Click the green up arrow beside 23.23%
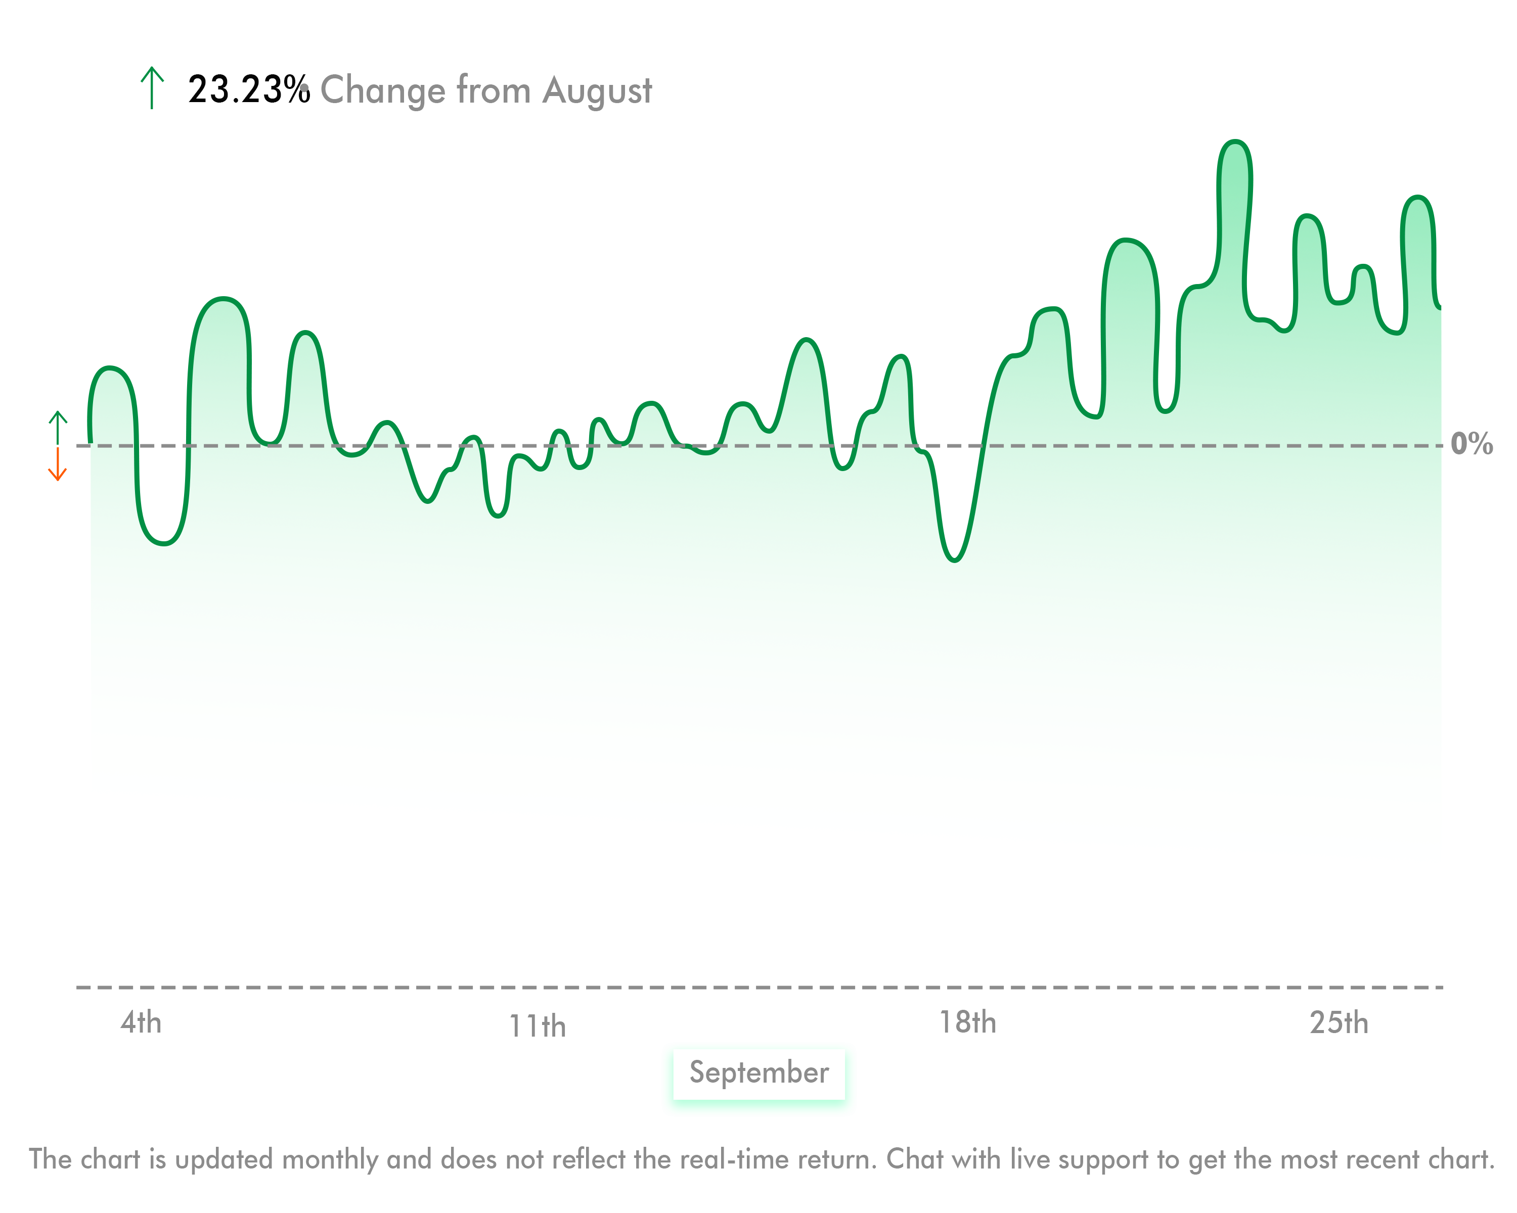The height and width of the screenshot is (1213, 1517). (x=152, y=88)
